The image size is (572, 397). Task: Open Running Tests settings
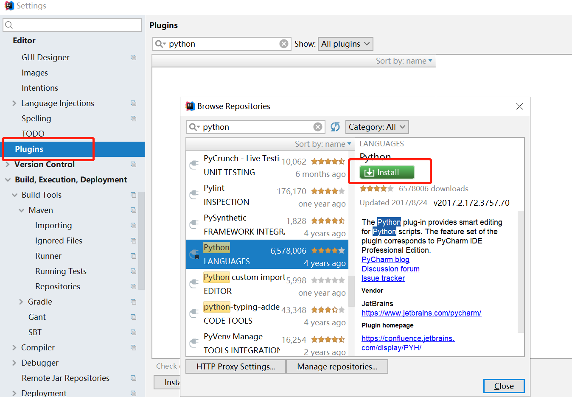coord(61,271)
